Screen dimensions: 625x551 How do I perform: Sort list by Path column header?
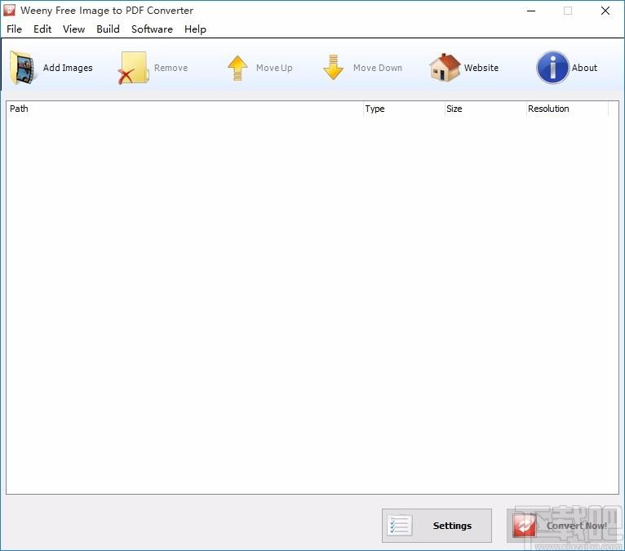[184, 109]
